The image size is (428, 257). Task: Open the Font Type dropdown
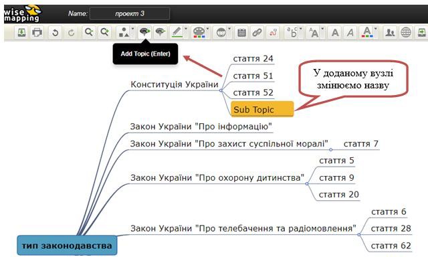tap(294, 33)
